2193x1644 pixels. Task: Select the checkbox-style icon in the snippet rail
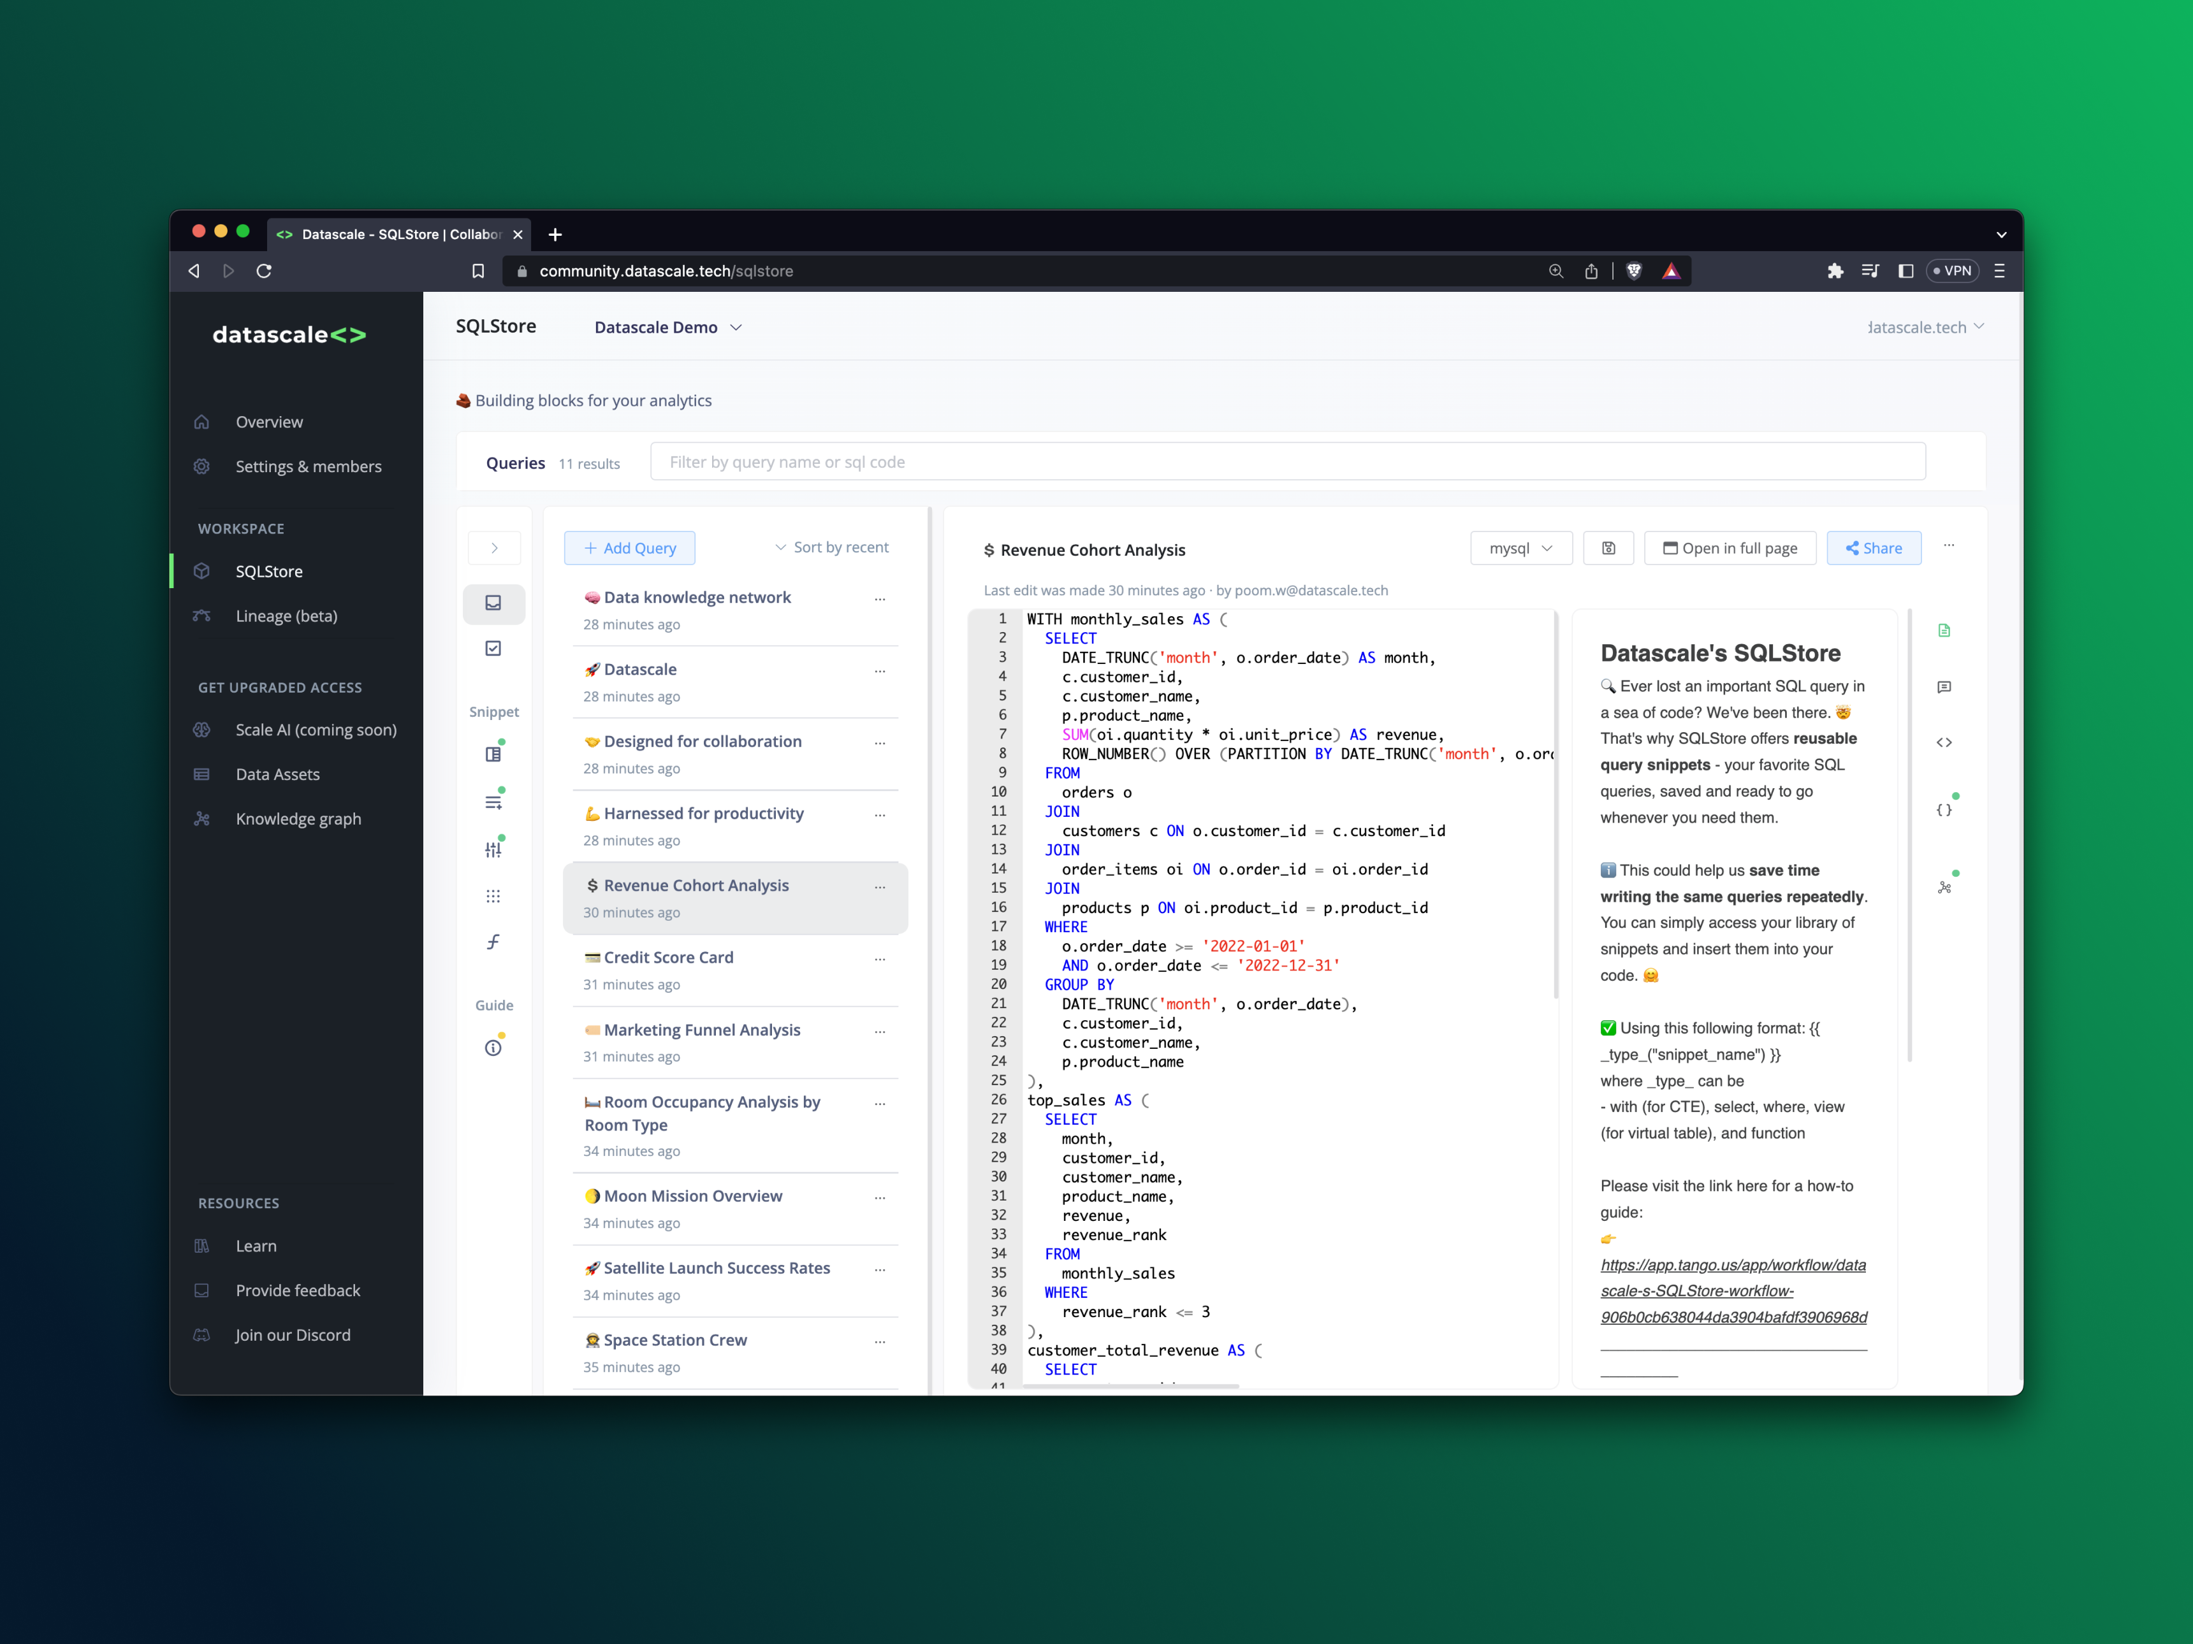(x=493, y=648)
